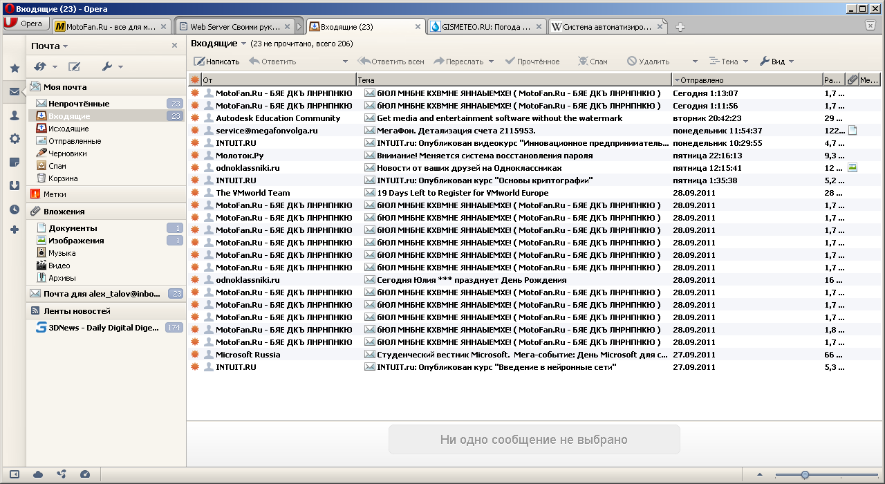Open the Переслать dropdown arrow

point(492,62)
